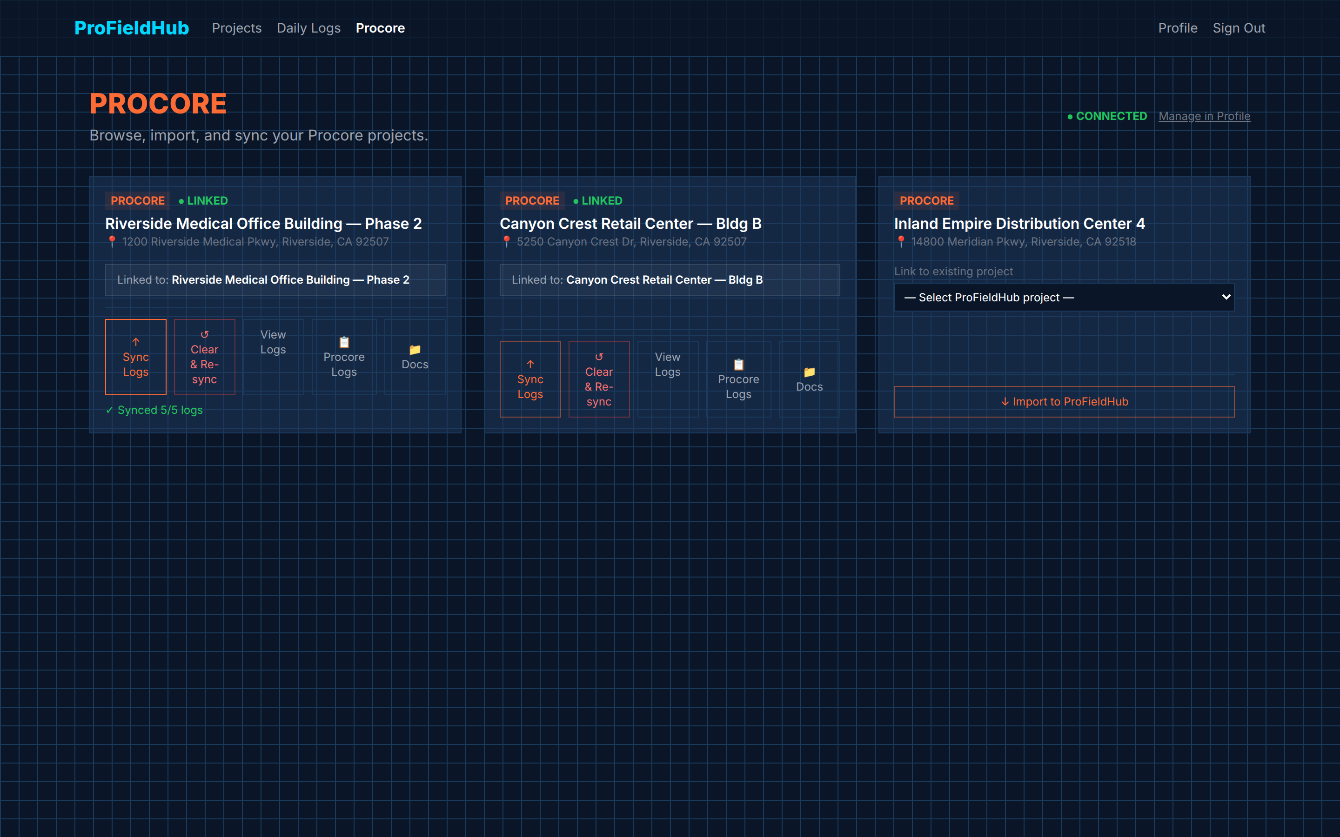Image resolution: width=1340 pixels, height=837 pixels.
Task: Open Docs folder for Riverside Medical card
Action: (x=415, y=357)
